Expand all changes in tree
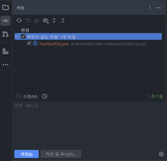This screenshot has height=161, width=167. (54, 20)
